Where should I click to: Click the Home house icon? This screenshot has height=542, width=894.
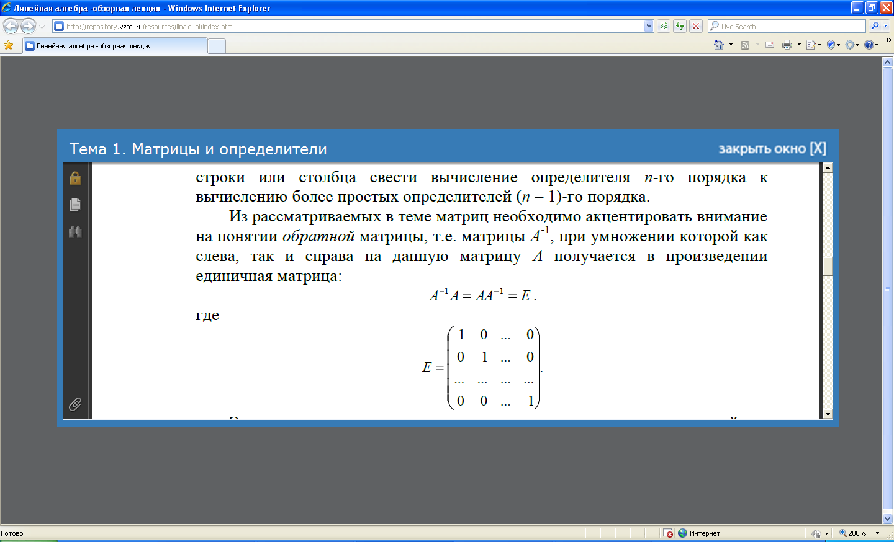click(x=719, y=45)
